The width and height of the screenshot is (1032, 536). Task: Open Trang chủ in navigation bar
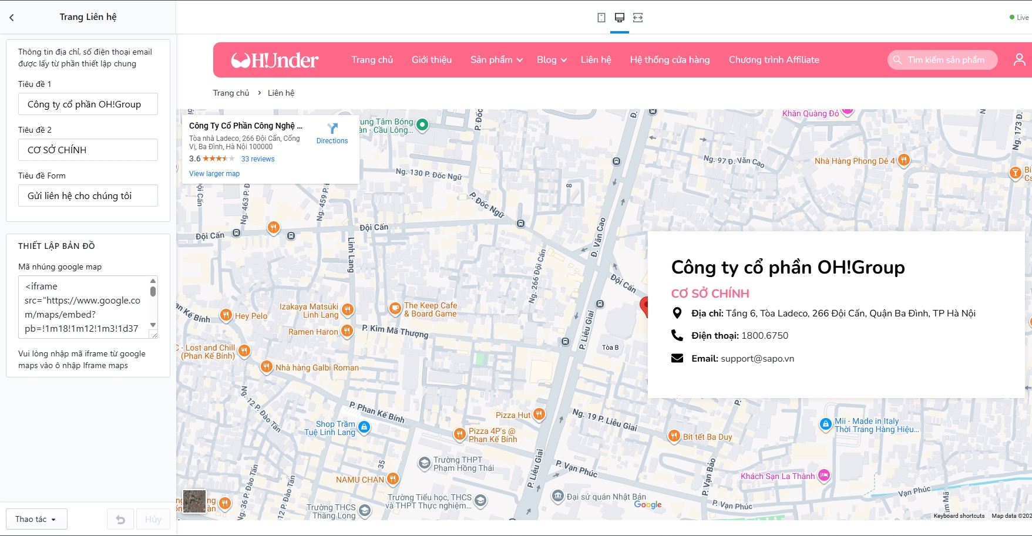372,60
